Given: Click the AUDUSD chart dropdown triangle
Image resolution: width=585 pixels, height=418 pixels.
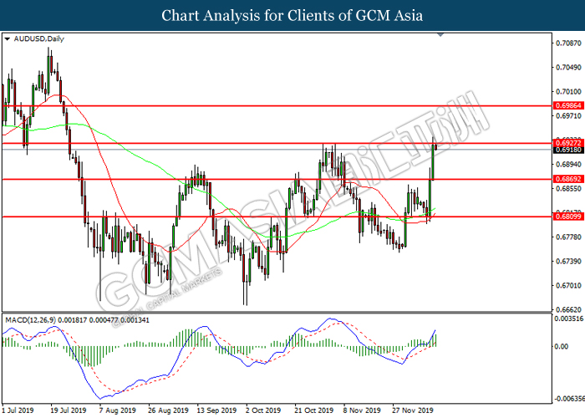Looking at the screenshot, I should (8, 38).
